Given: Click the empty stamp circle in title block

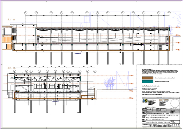Looking at the screenshot, I should (x=175, y=103).
